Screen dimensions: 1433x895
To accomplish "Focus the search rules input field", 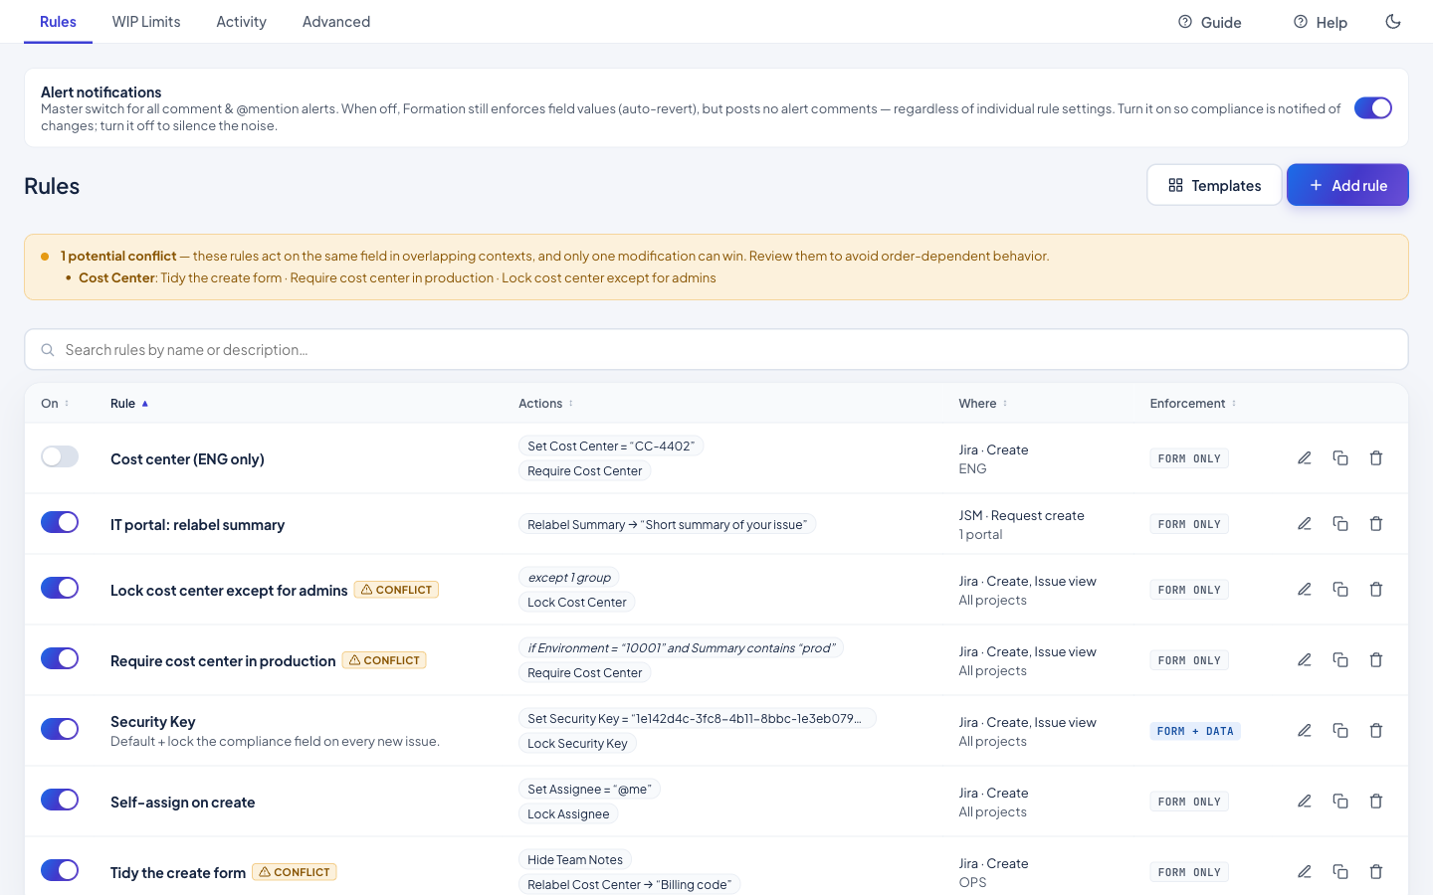I will coord(716,350).
